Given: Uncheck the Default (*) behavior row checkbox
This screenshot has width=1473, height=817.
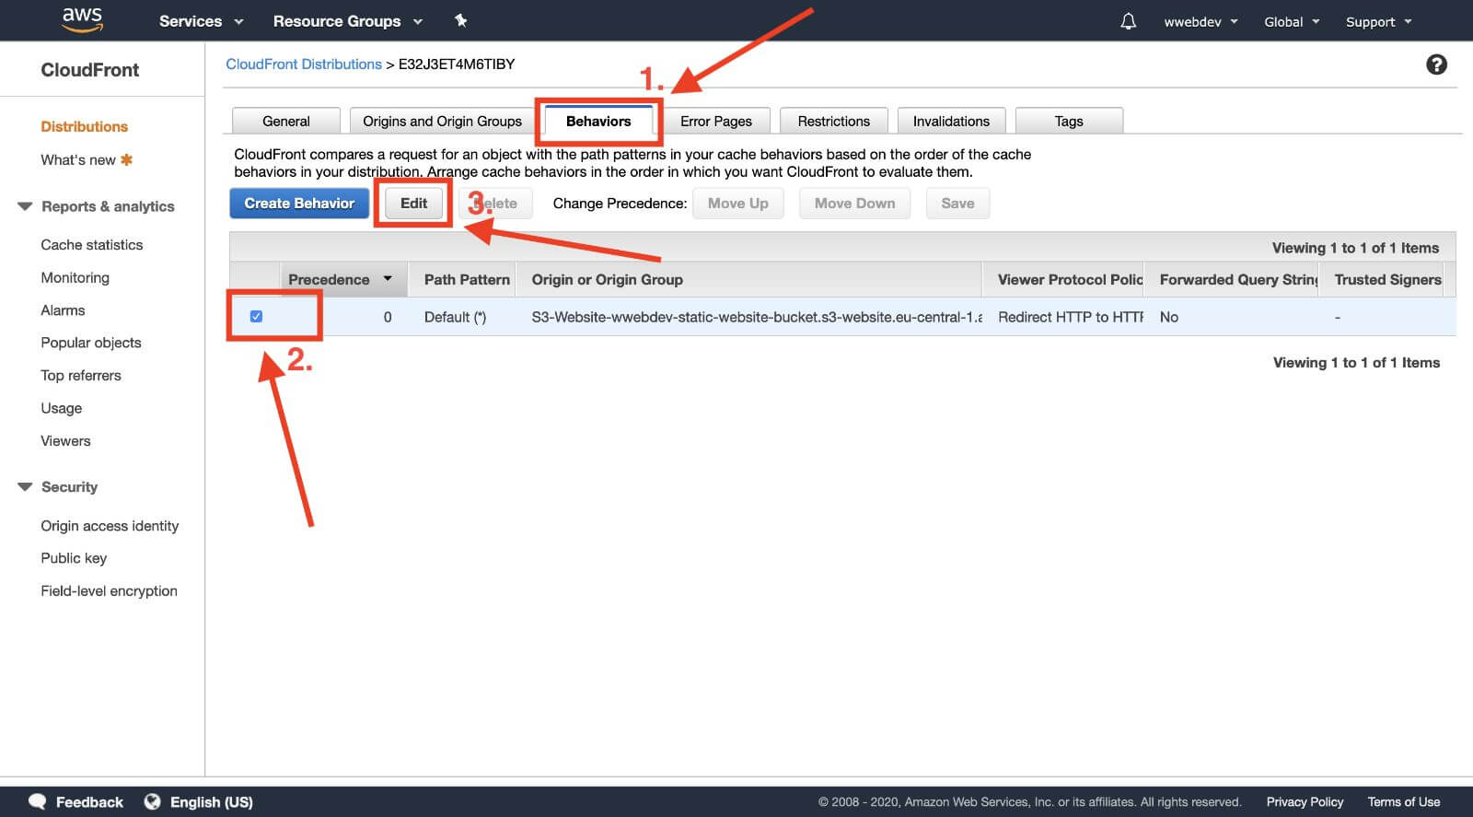Looking at the screenshot, I should point(256,316).
